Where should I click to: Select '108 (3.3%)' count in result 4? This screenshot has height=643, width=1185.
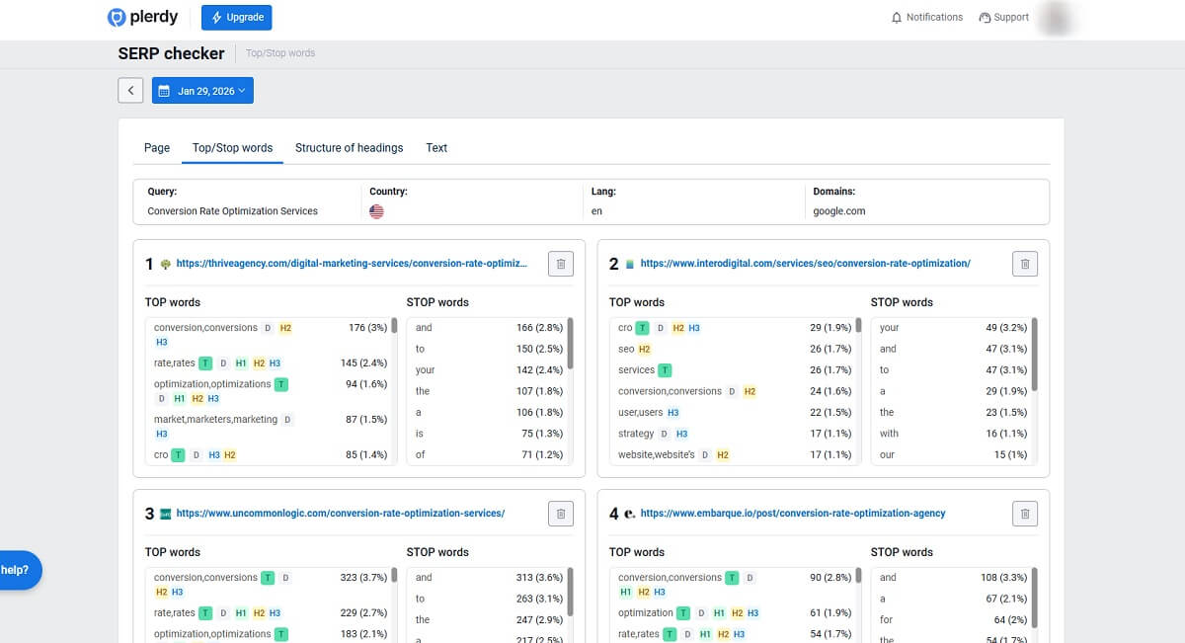pyautogui.click(x=1003, y=578)
